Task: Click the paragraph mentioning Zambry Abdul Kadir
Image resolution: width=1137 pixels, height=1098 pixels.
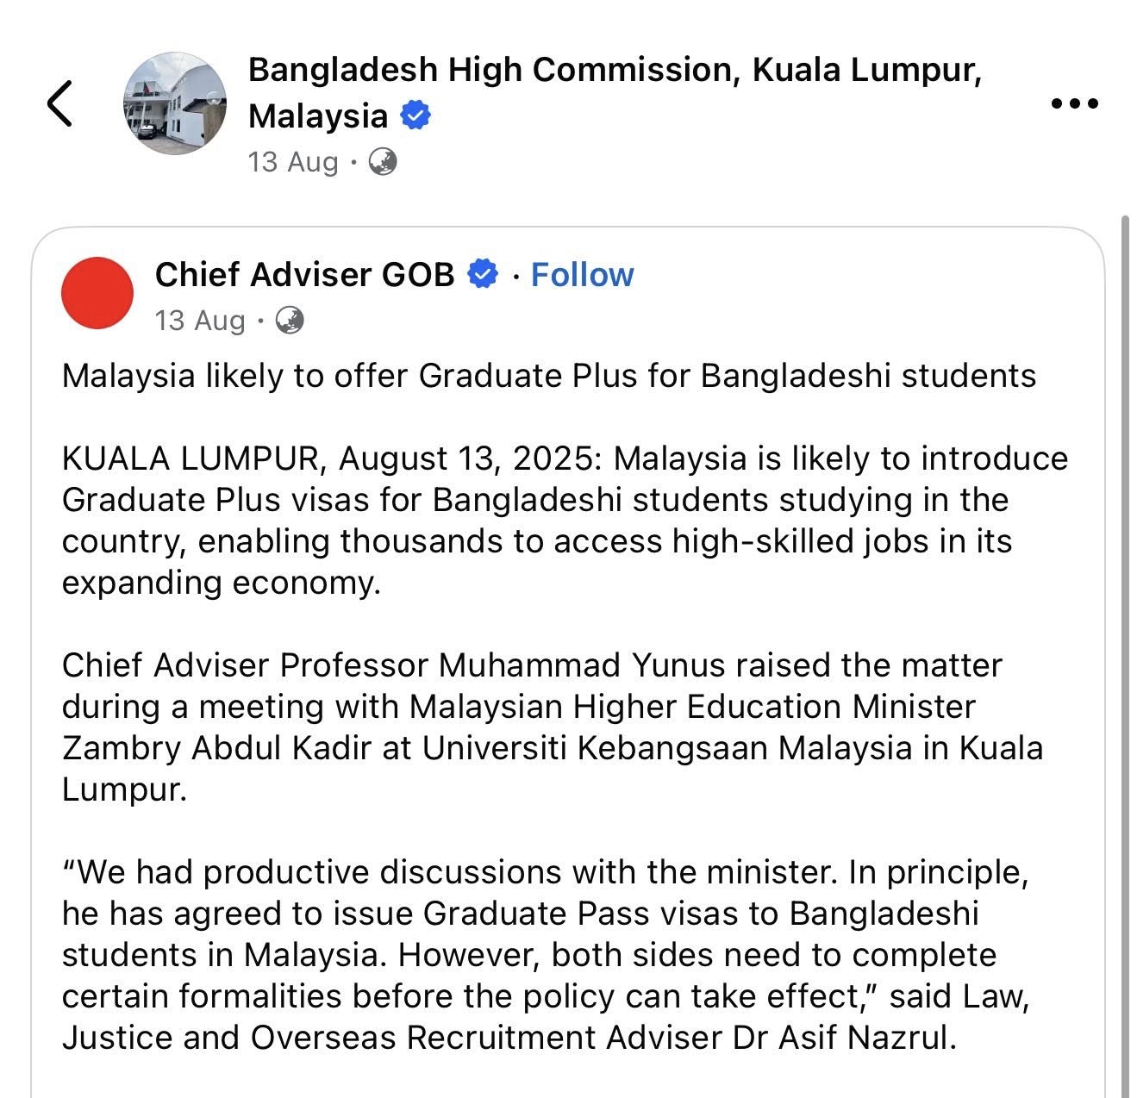Action: (x=552, y=748)
